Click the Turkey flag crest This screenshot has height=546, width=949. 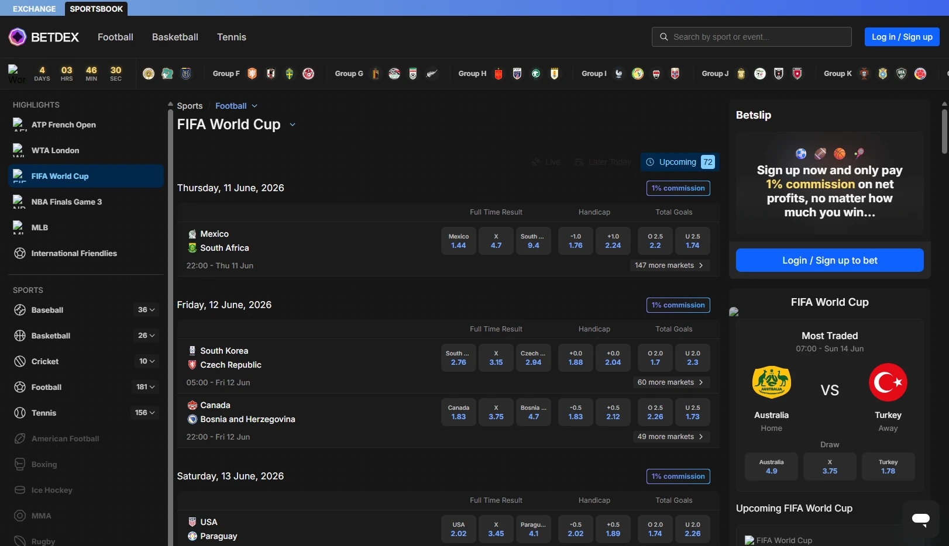point(888,382)
